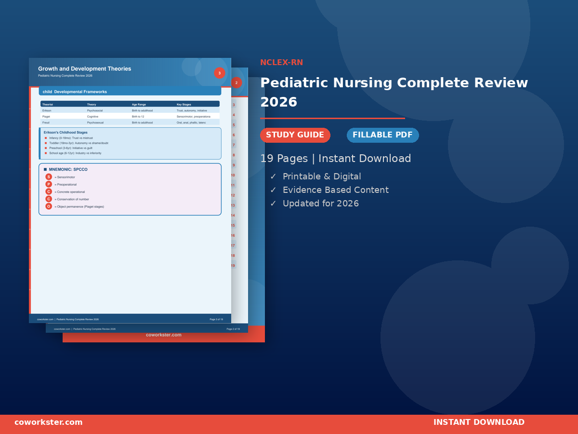Click coworkster.com on the back cover page
The width and height of the screenshot is (578, 434).
click(164, 335)
